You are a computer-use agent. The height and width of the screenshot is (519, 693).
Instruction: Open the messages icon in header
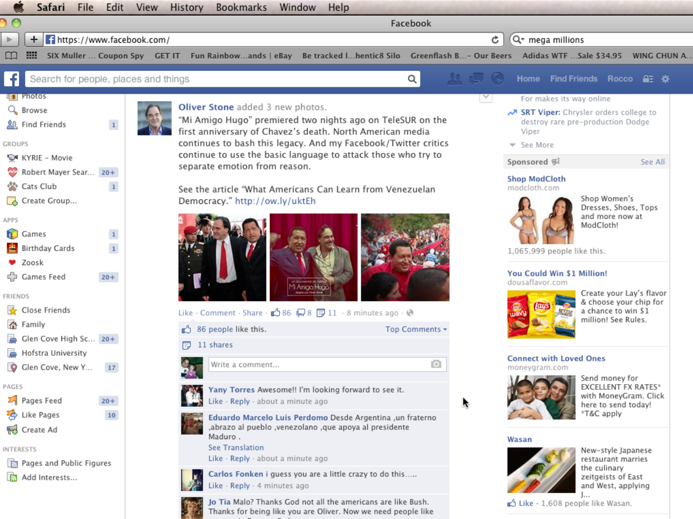(476, 79)
